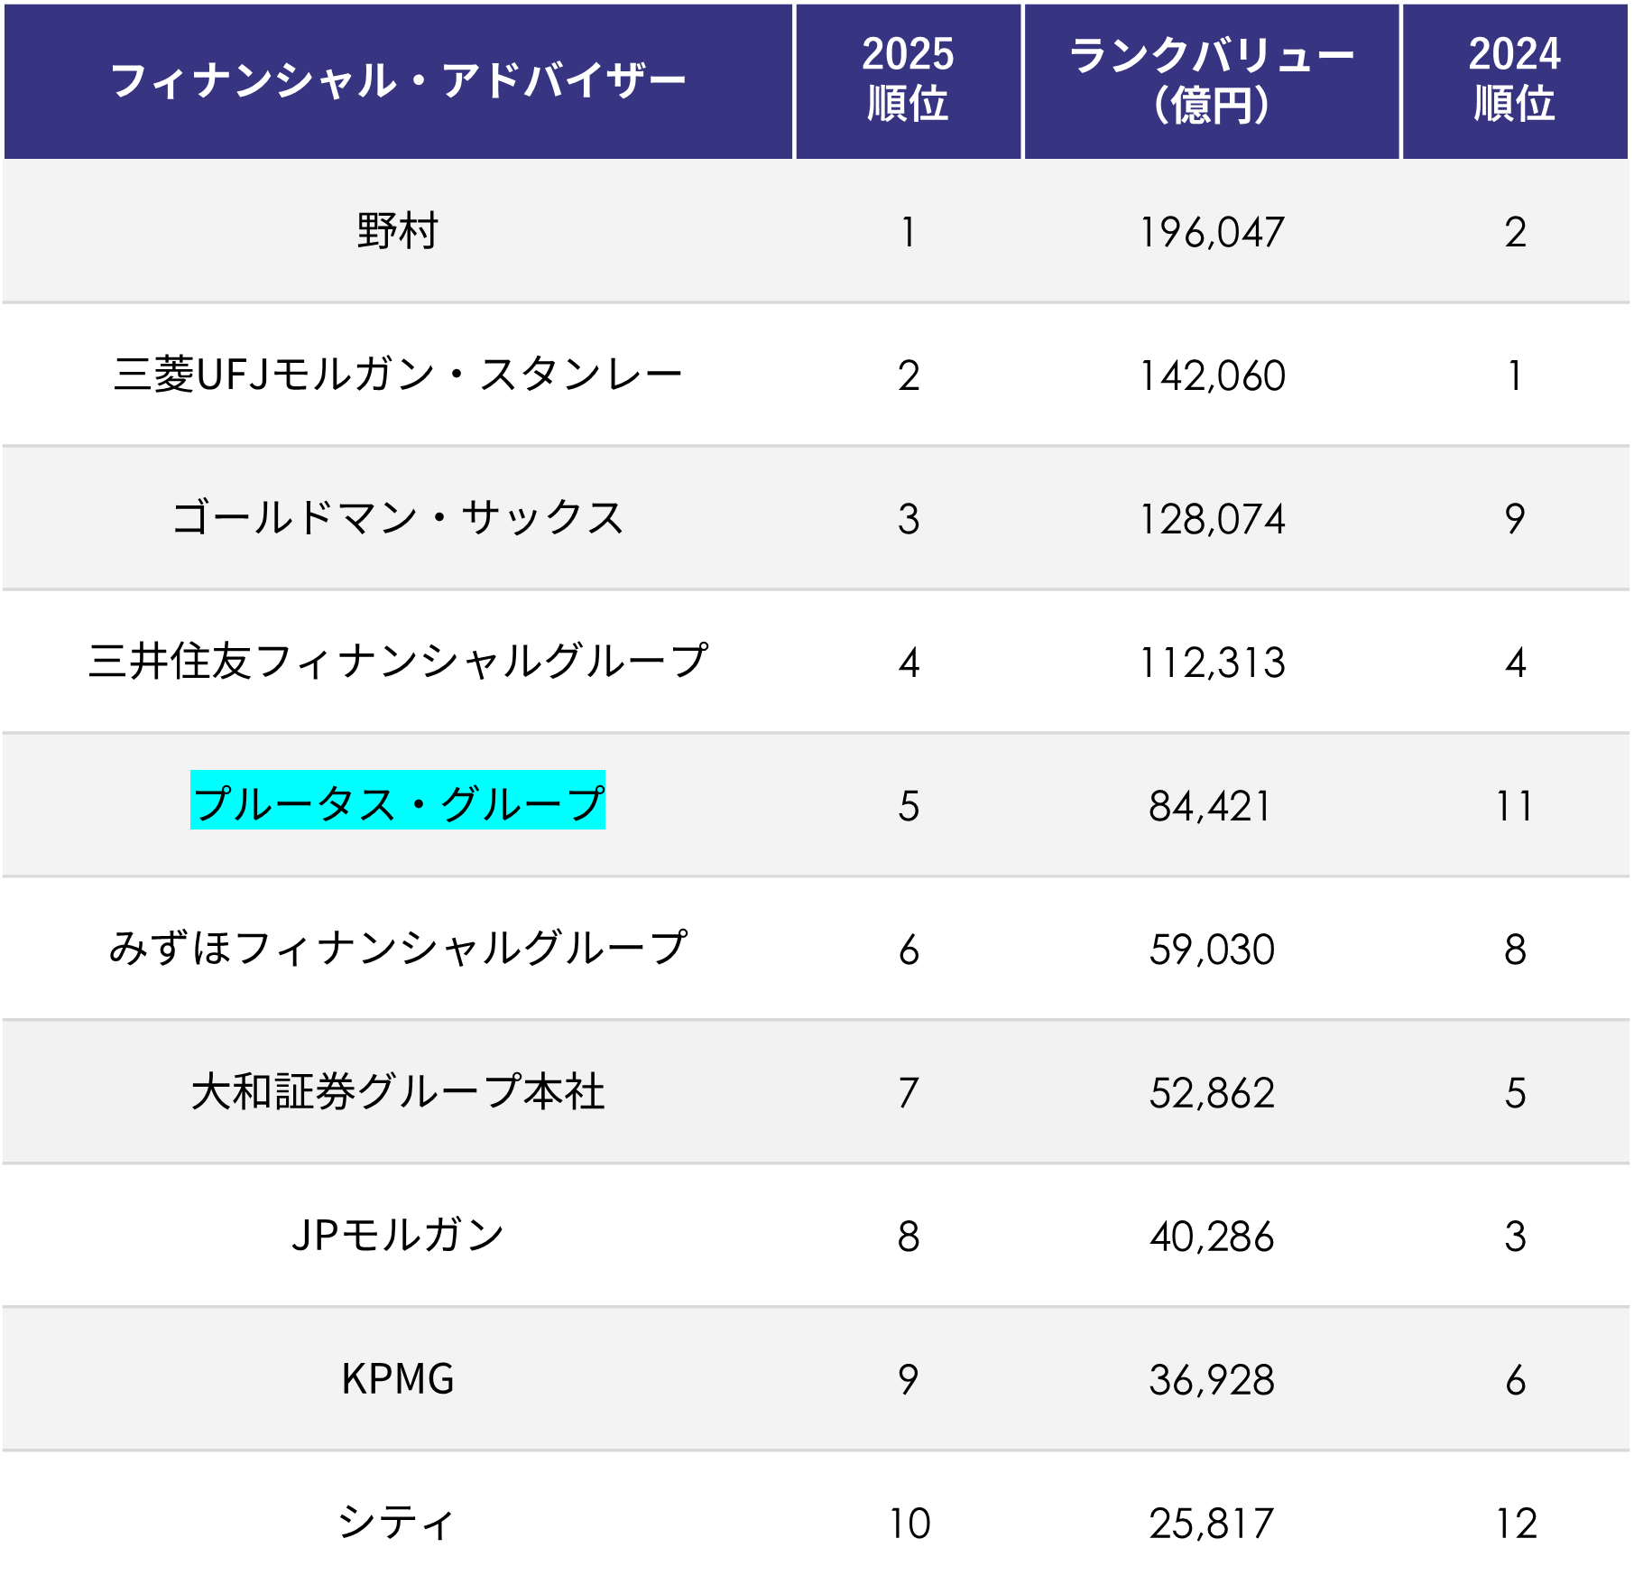This screenshot has width=1634, height=1594.
Task: Select the 野村 cell
Action: tap(398, 231)
